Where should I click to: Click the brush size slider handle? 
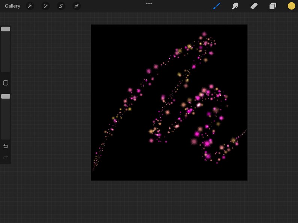pos(6,29)
